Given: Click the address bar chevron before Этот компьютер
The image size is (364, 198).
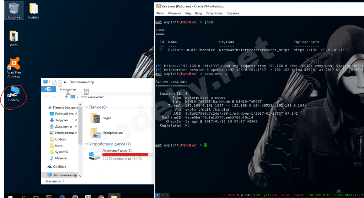Looking at the screenshot, I should [77, 97].
